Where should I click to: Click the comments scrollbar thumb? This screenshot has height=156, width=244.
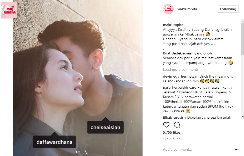coord(243,39)
